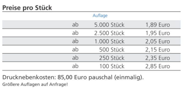Select the 2.500 Stück quantity cell

tap(109, 33)
